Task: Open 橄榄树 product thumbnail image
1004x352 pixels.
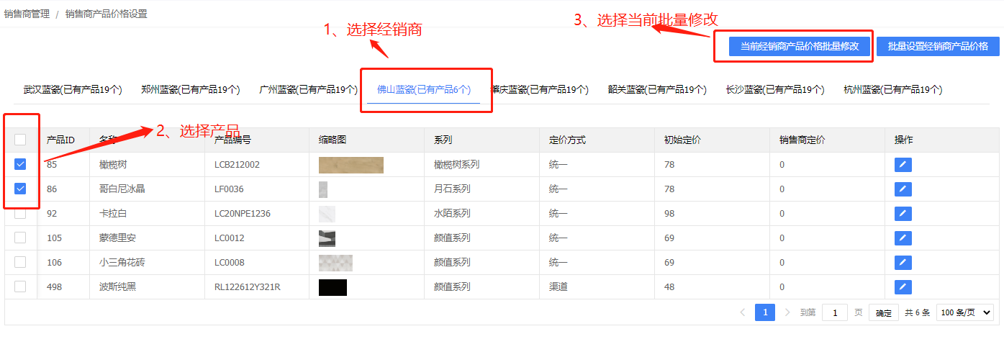Action: [x=351, y=165]
